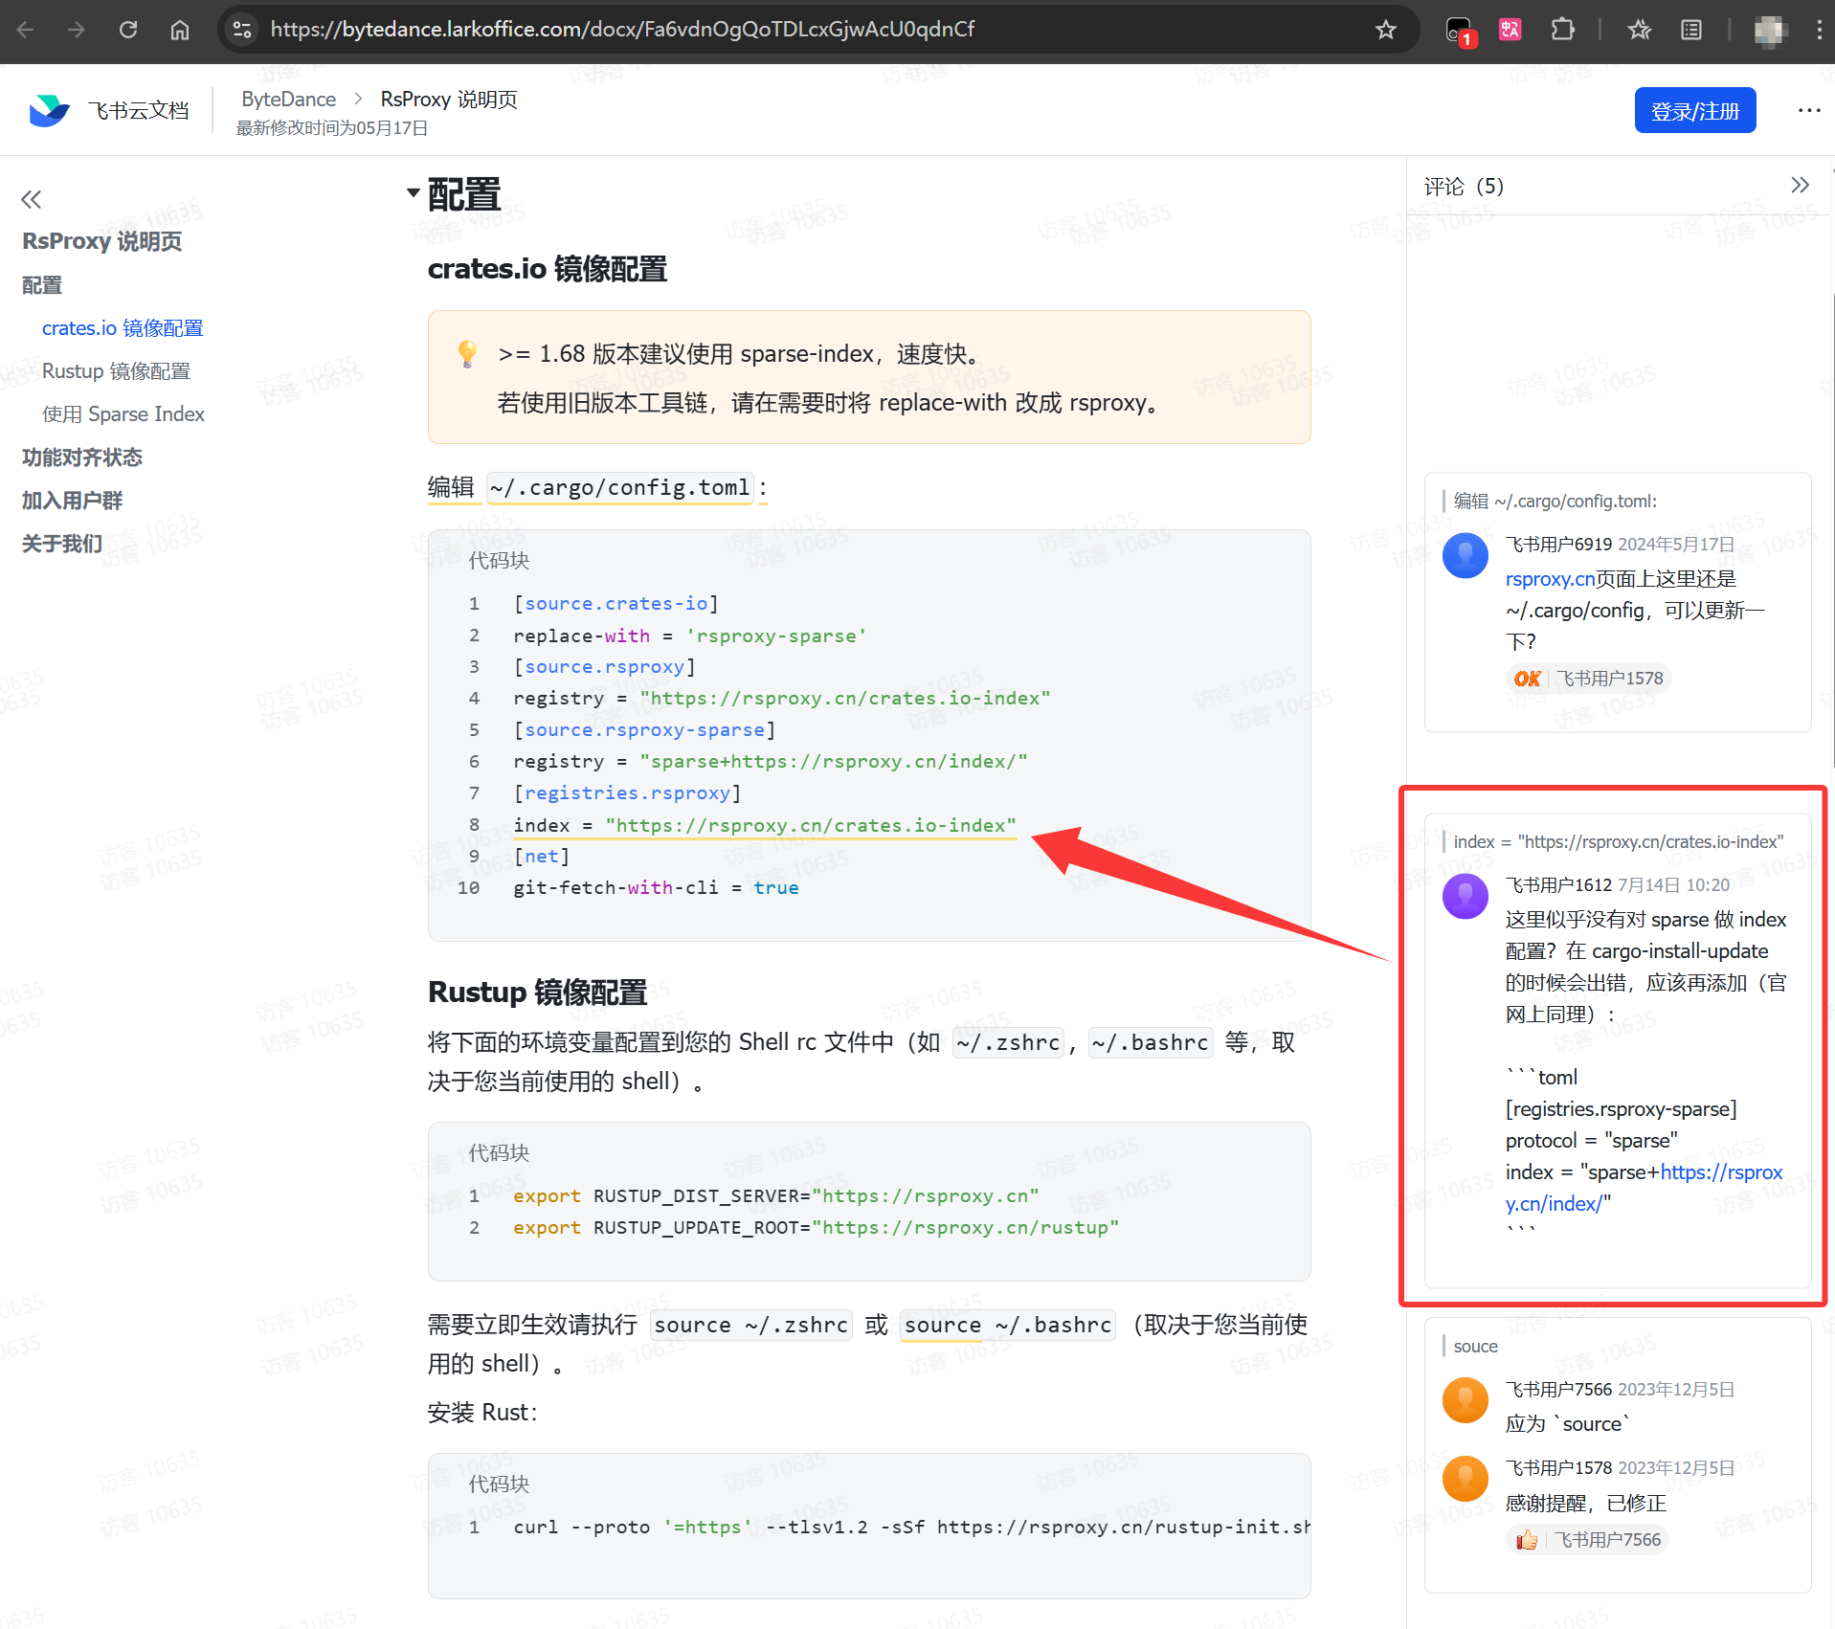Click the RsProxy 说明页 breadcrumb title
Viewport: 1835px width, 1629px height.
[449, 99]
